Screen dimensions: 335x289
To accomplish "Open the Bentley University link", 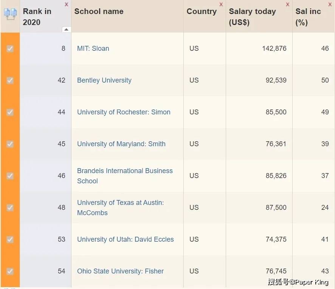I will click(x=104, y=80).
